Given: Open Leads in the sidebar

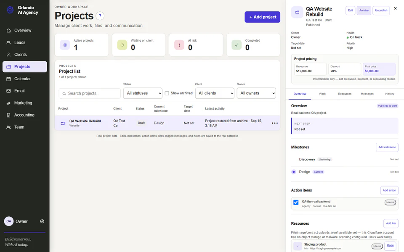Looking at the screenshot, I should (x=25, y=42).
